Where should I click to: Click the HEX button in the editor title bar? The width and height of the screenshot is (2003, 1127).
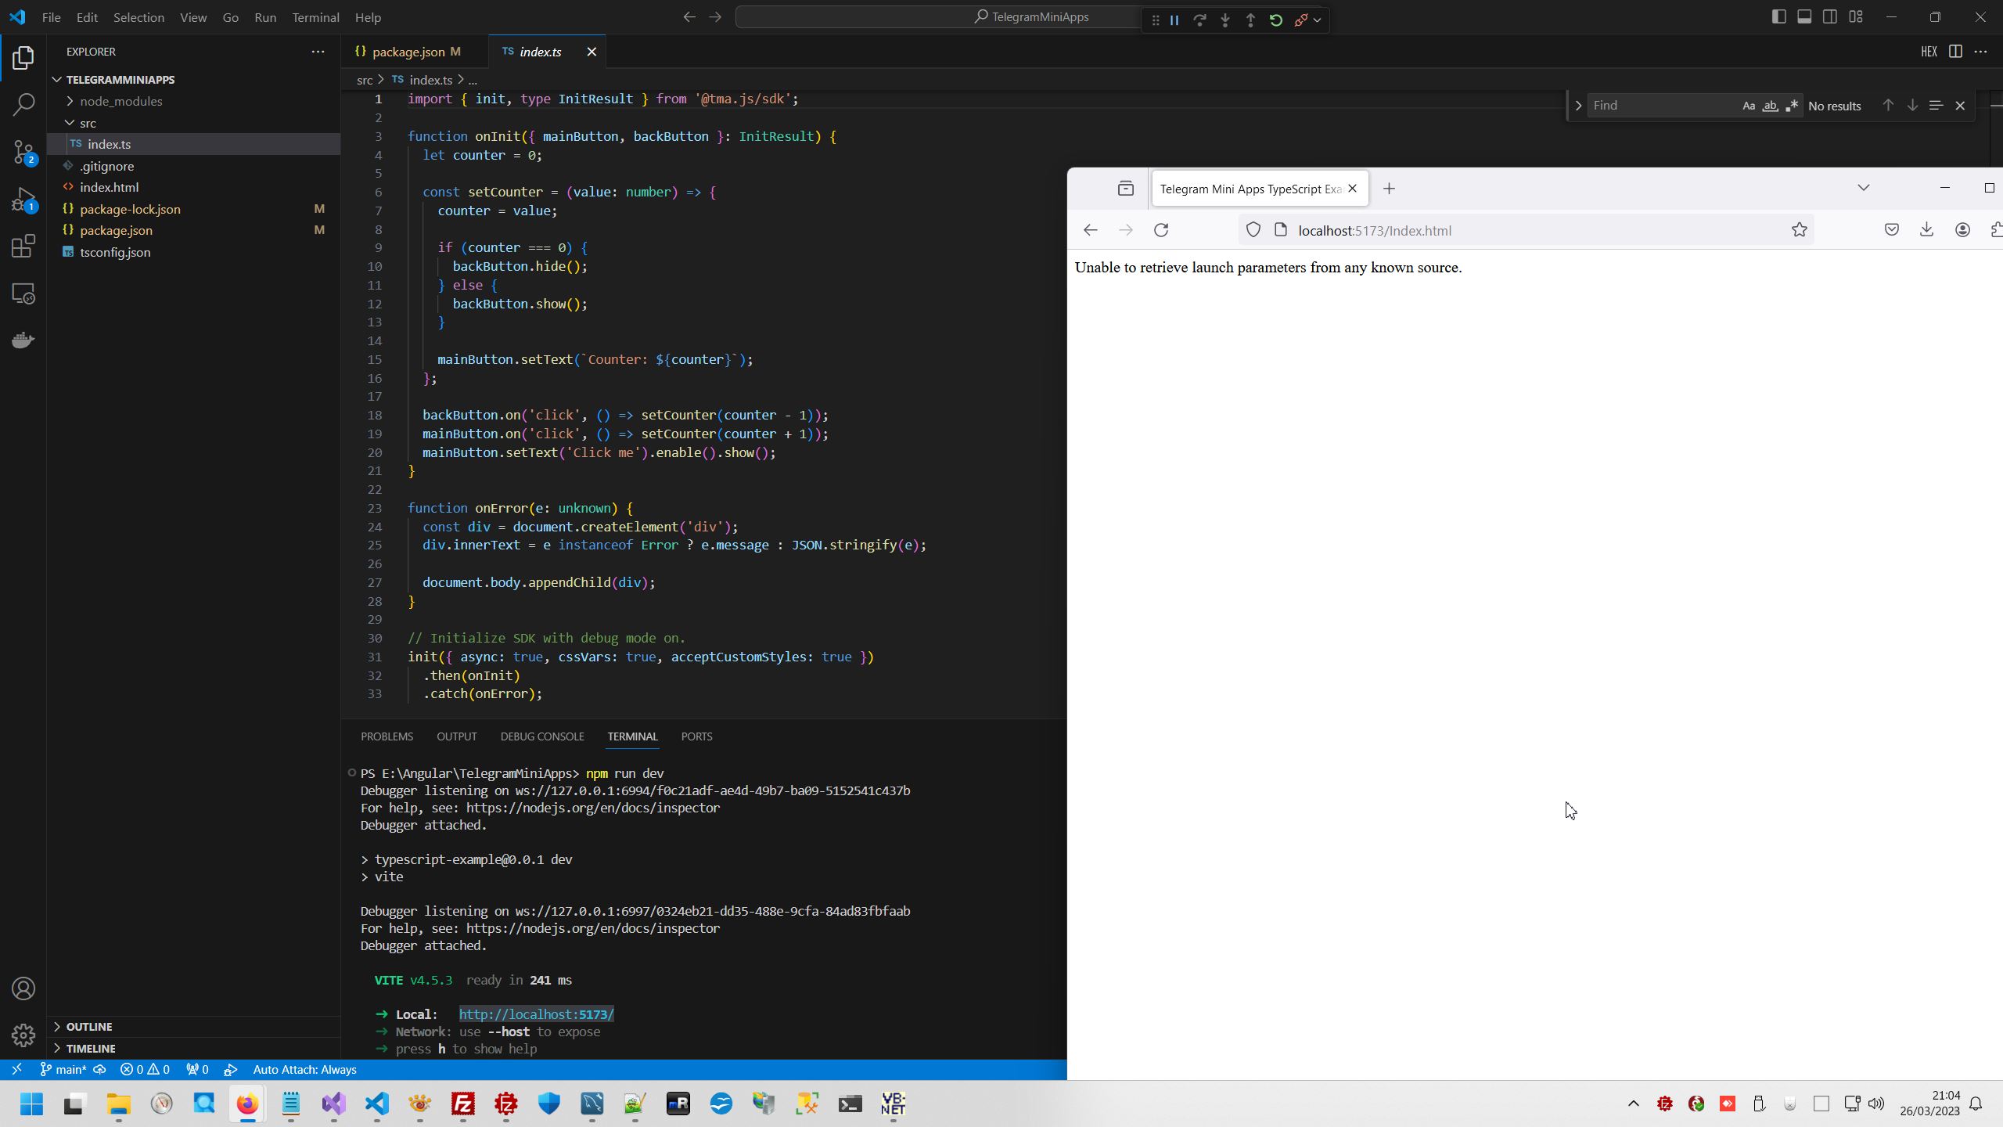point(1929,52)
